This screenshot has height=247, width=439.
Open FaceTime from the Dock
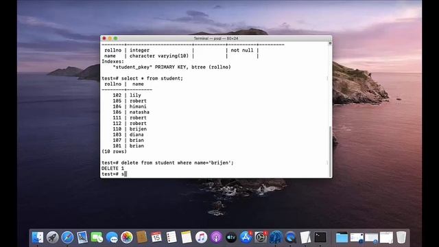97,237
